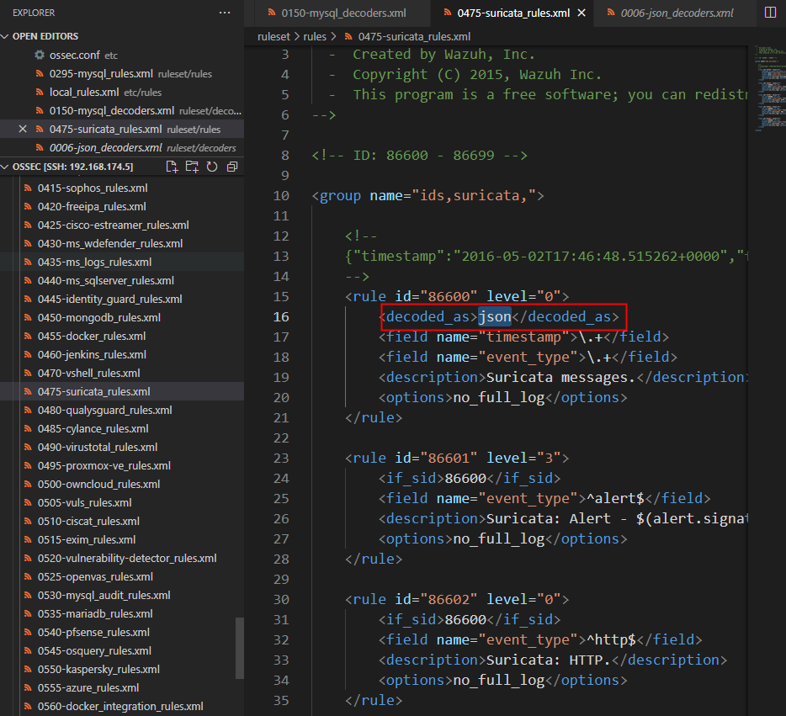Close 0475-suricata_rules.xml editor tab
786x716 pixels.
582,13
